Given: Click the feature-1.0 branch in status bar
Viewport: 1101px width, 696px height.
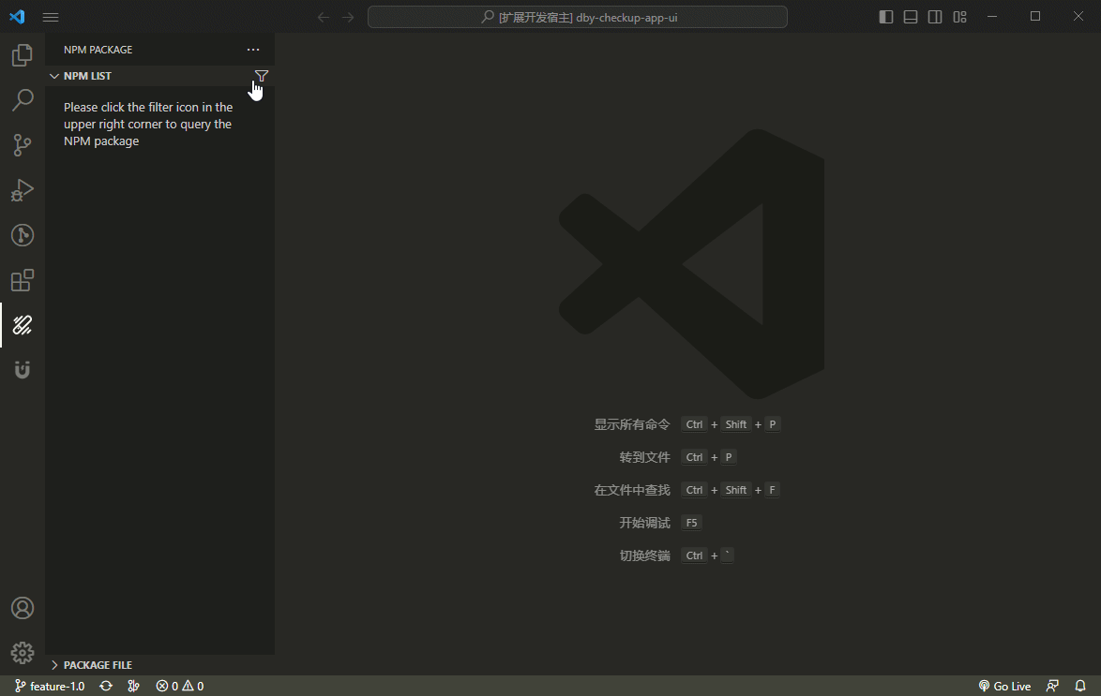Looking at the screenshot, I should point(50,687).
